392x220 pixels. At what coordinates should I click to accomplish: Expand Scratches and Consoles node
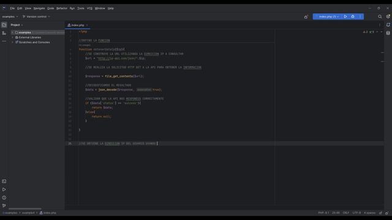(x=12, y=42)
